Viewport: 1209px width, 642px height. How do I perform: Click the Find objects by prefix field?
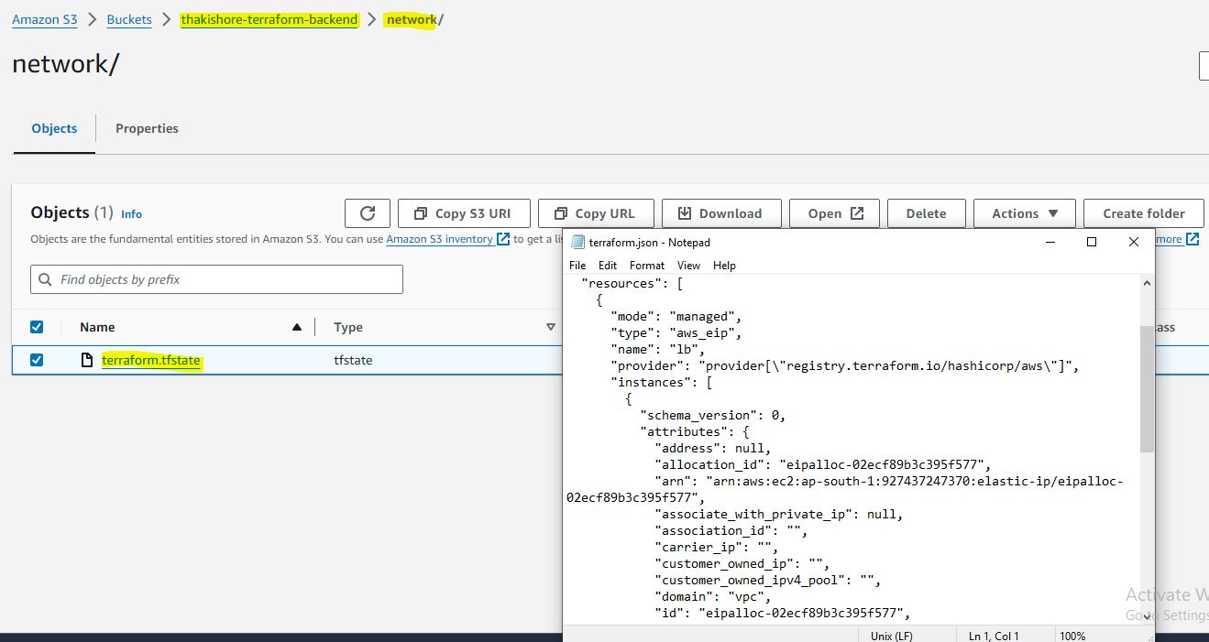point(217,279)
